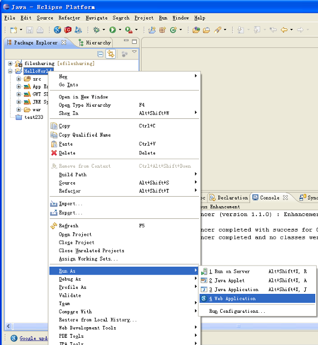This screenshot has height=345, width=318.
Task: Open the File menu
Action: click(10, 18)
